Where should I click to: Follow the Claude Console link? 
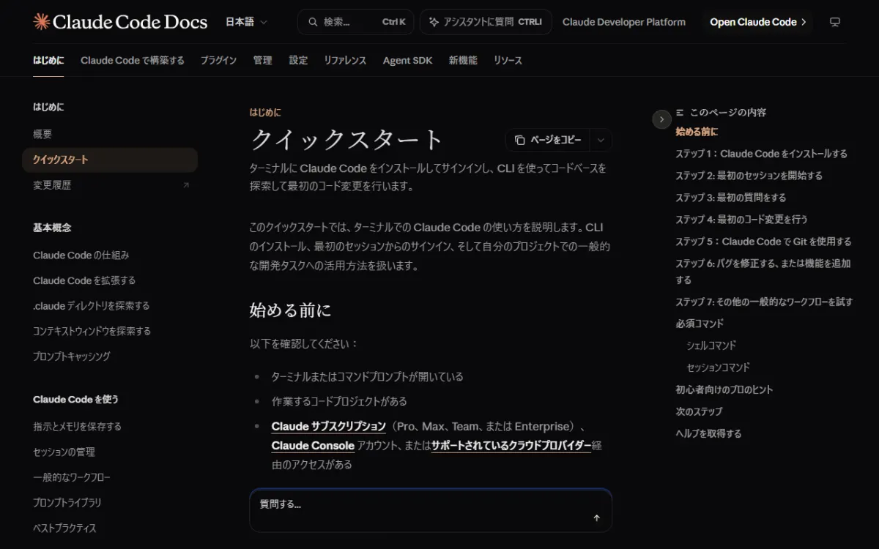pyautogui.click(x=313, y=445)
